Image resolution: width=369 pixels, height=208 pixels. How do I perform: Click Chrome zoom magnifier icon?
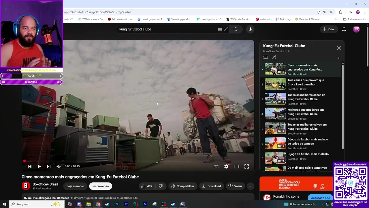pos(325,12)
